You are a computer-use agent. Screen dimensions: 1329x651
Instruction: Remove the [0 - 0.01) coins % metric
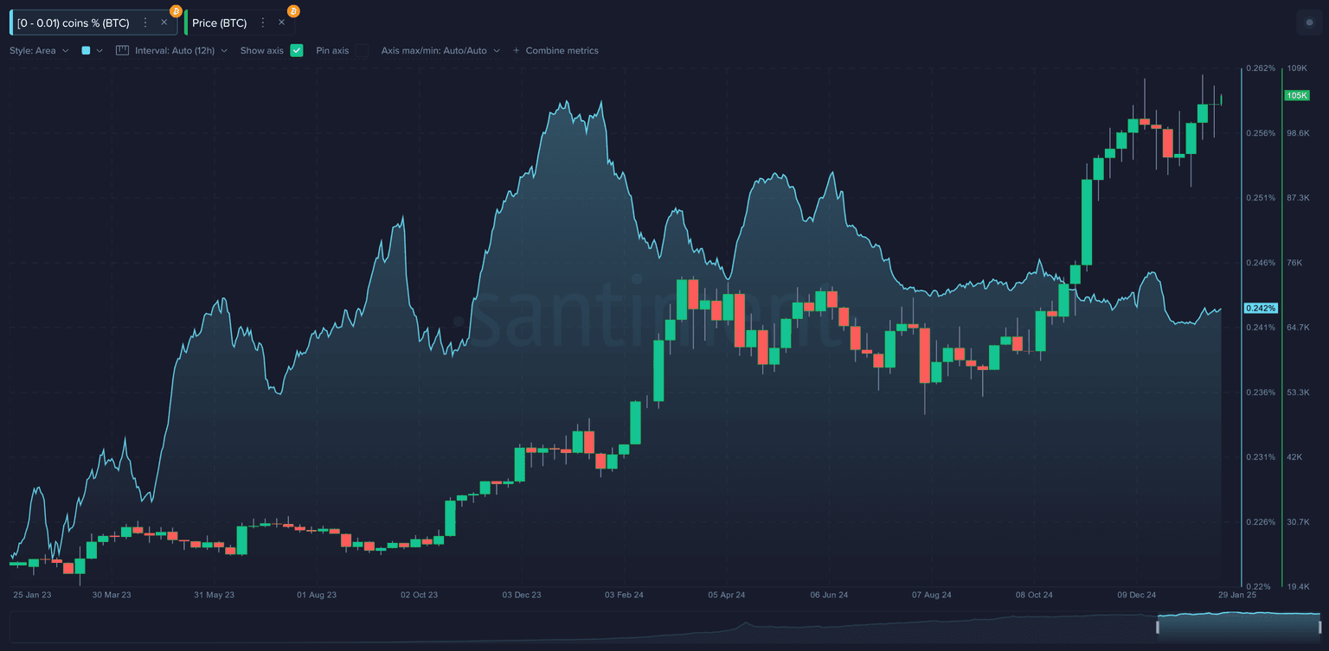tap(164, 22)
